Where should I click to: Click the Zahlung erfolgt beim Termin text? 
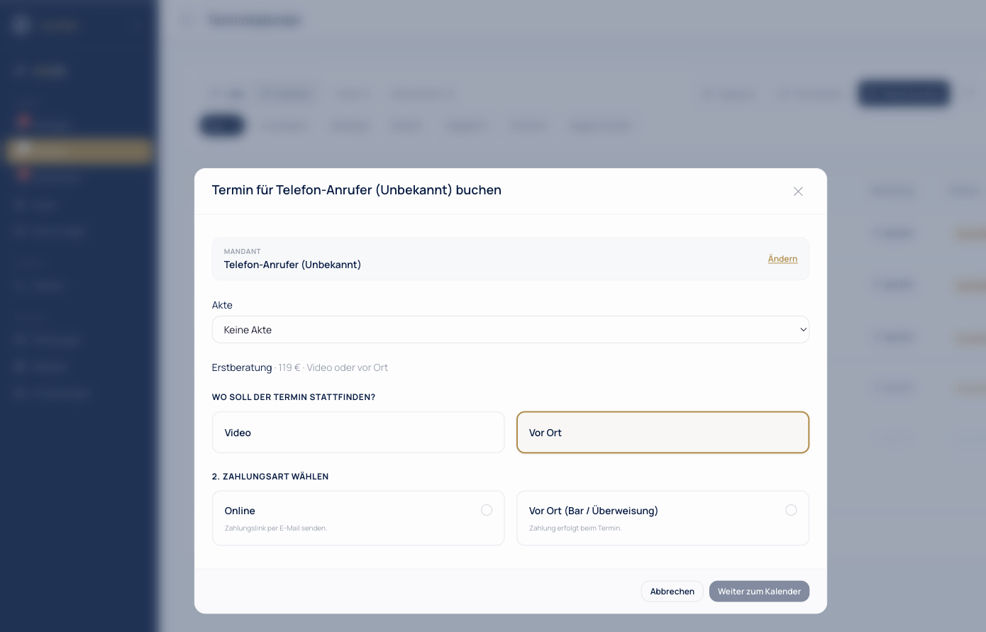click(x=575, y=528)
